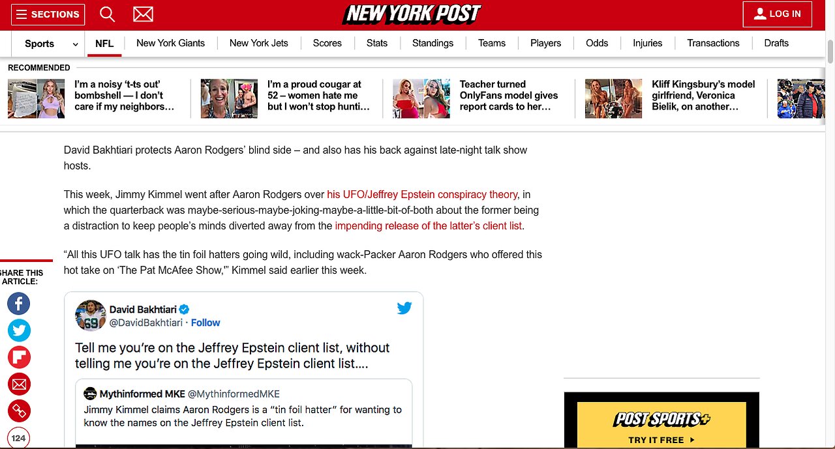The image size is (835, 449).
Task: Share article on Flipboard
Action: [x=19, y=357]
